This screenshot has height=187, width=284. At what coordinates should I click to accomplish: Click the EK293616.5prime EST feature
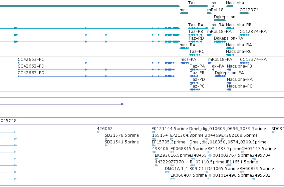pos(157,159)
